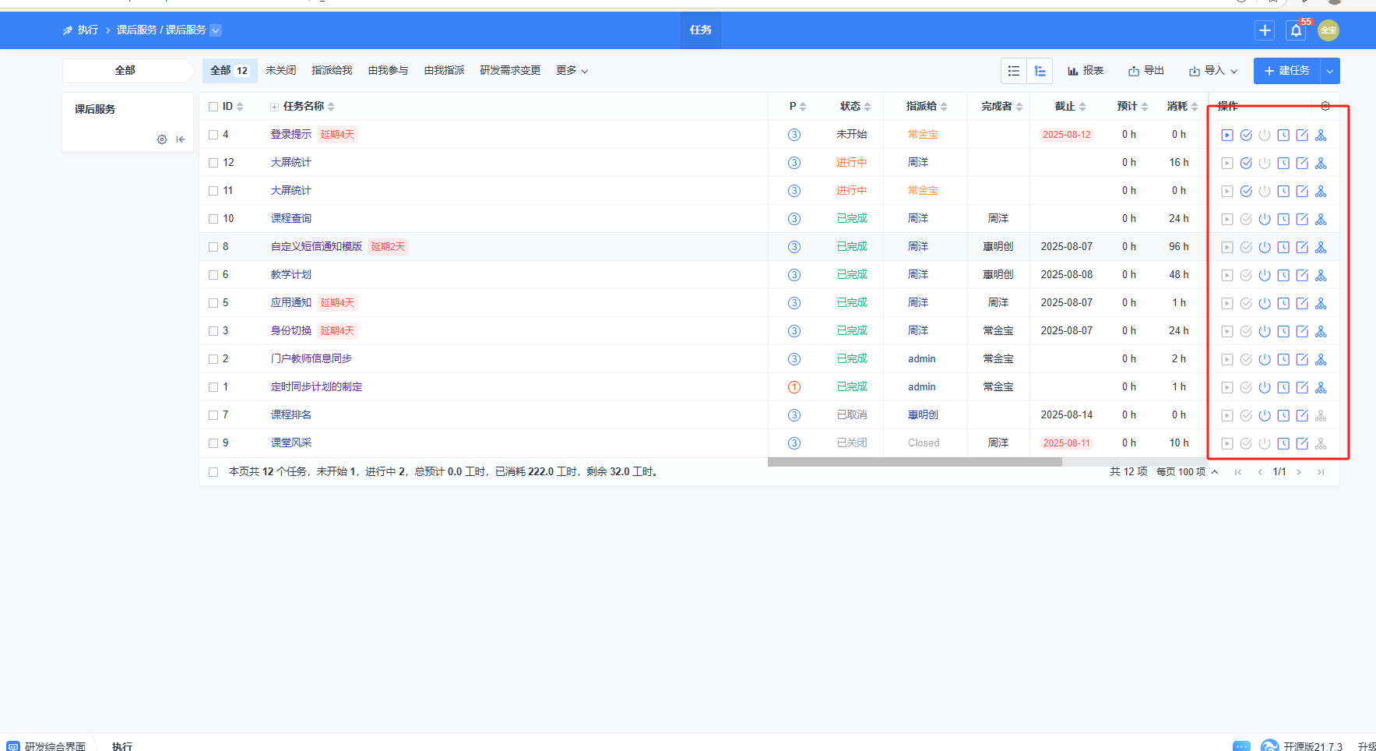Expand the 更多 filter dropdown
The width and height of the screenshot is (1376, 751).
click(x=572, y=71)
